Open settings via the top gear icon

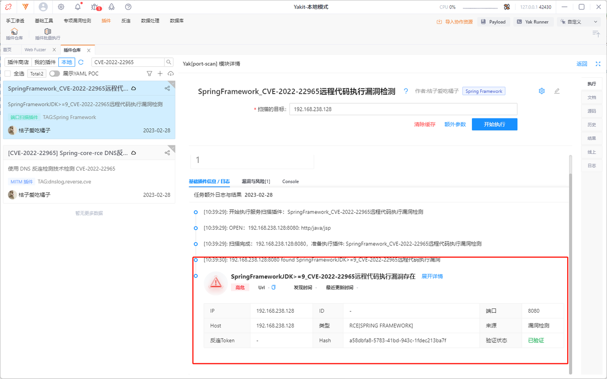61,7
